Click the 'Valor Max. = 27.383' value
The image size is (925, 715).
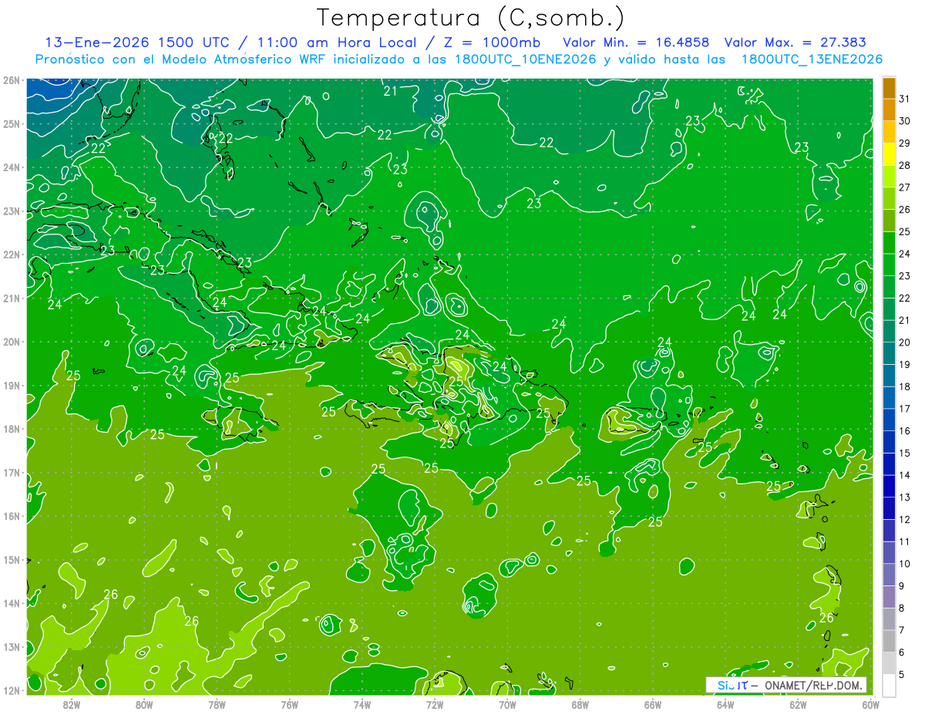point(795,42)
